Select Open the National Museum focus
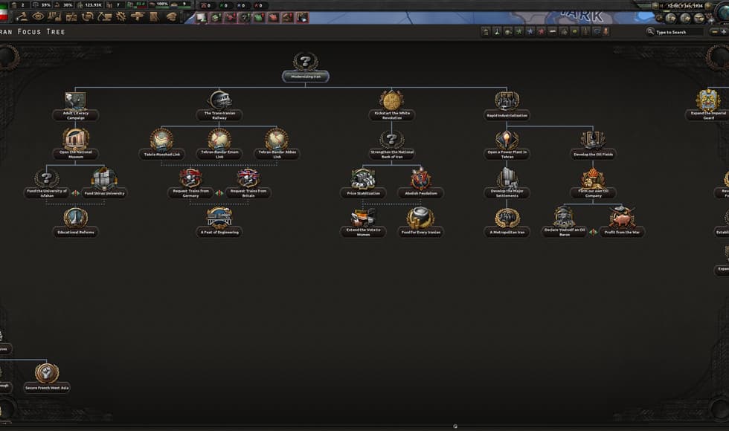 75,144
